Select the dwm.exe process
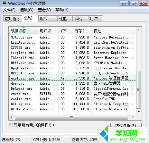 [72, 83]
